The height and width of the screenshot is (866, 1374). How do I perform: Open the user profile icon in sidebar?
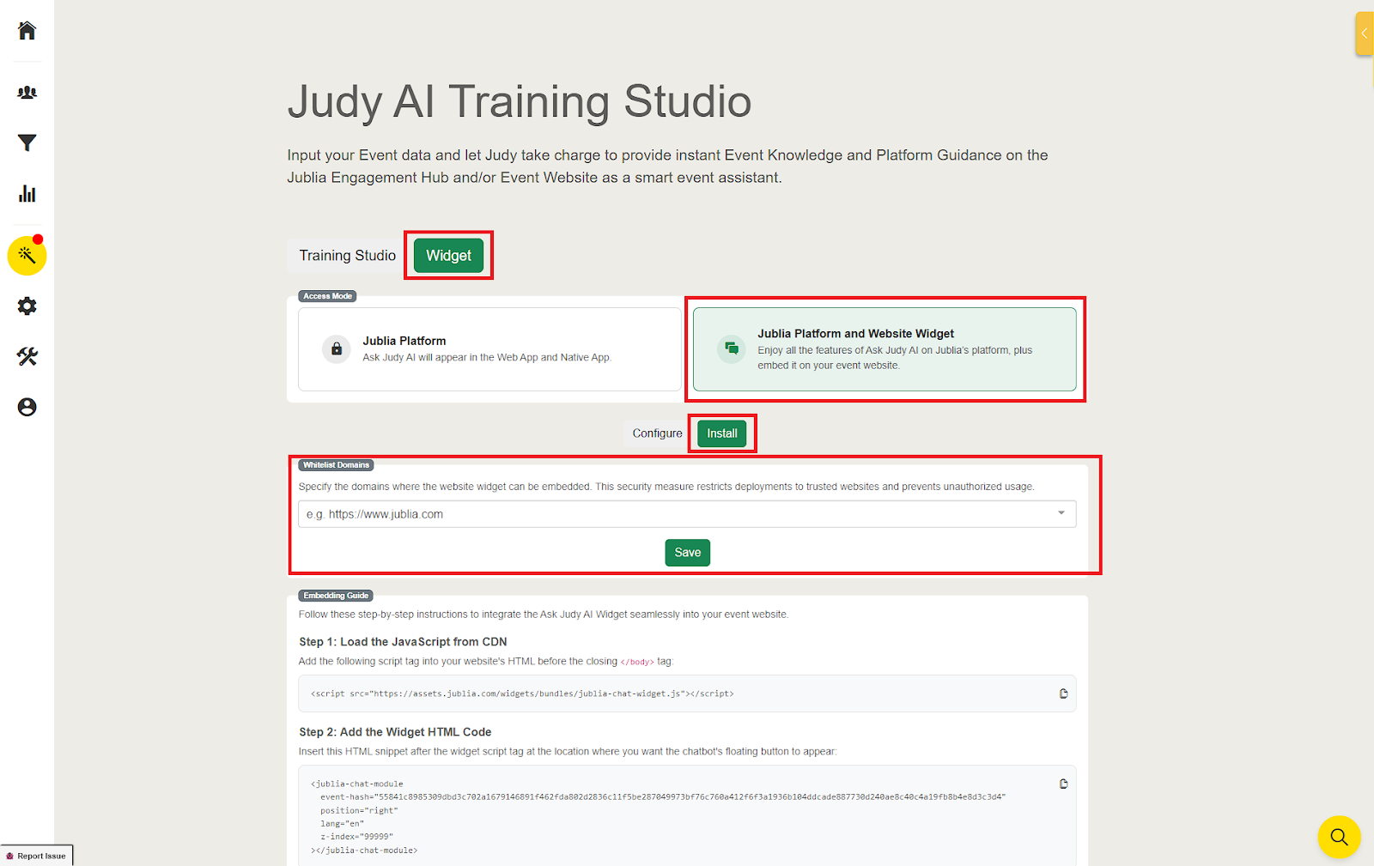(27, 407)
